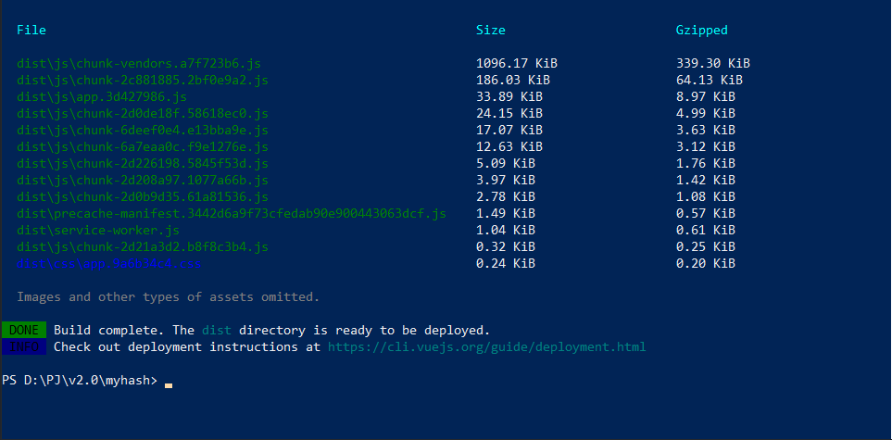This screenshot has width=892, height=440.
Task: Click the chunk-2c881885.2bf0e9a2.js file path
Action: click(x=143, y=81)
